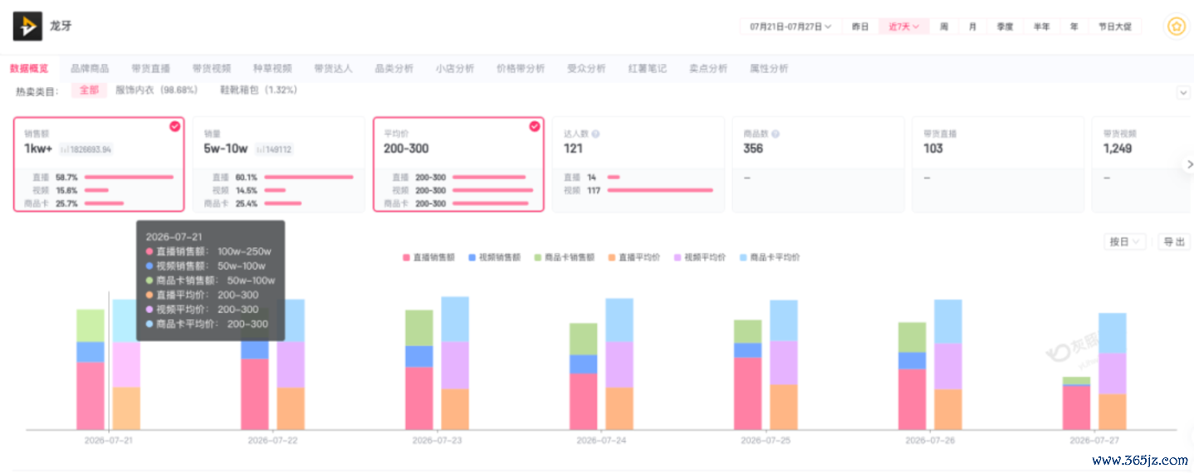Open the 受众分析 tab
This screenshot has width=1194, height=473.
[586, 68]
